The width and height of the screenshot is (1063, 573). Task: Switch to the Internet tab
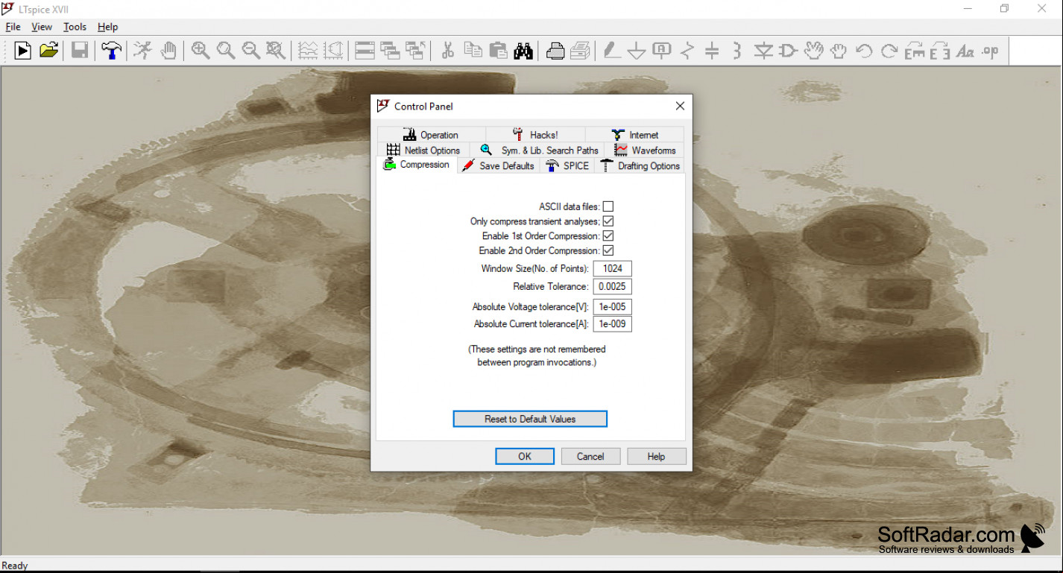pos(634,135)
